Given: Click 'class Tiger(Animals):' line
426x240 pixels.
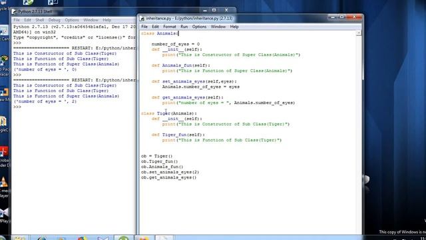Looking at the screenshot, I should (168, 113).
